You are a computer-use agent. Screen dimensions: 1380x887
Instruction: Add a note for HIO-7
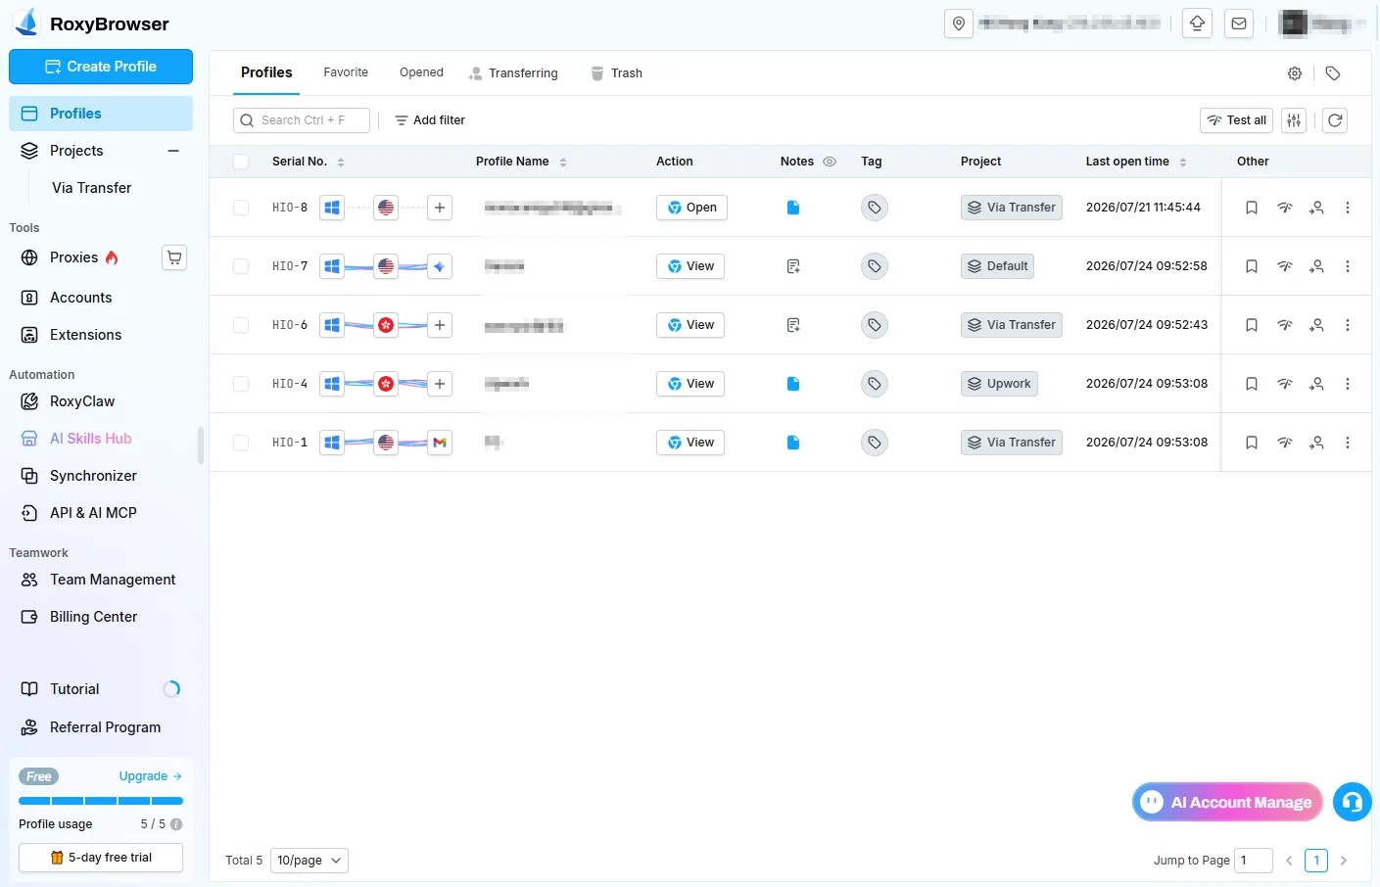click(793, 266)
